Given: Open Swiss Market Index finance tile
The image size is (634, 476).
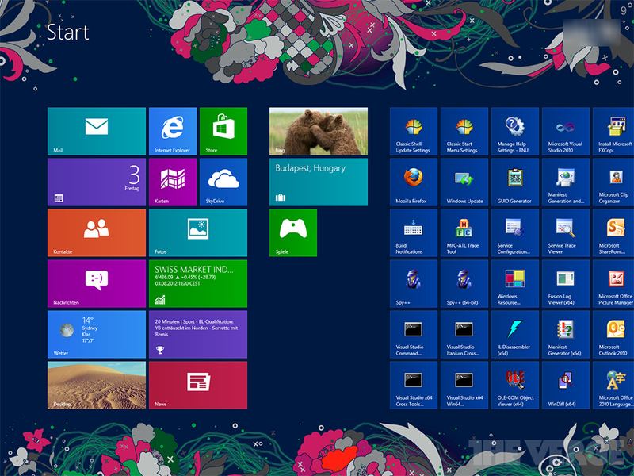Looking at the screenshot, I should point(198,284).
